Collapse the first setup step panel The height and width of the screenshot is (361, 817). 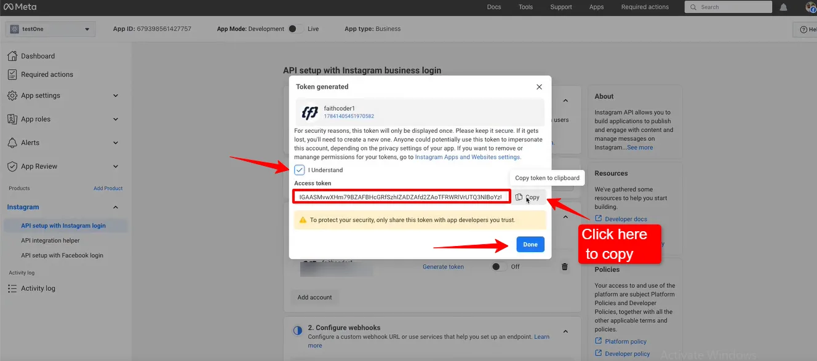565,101
